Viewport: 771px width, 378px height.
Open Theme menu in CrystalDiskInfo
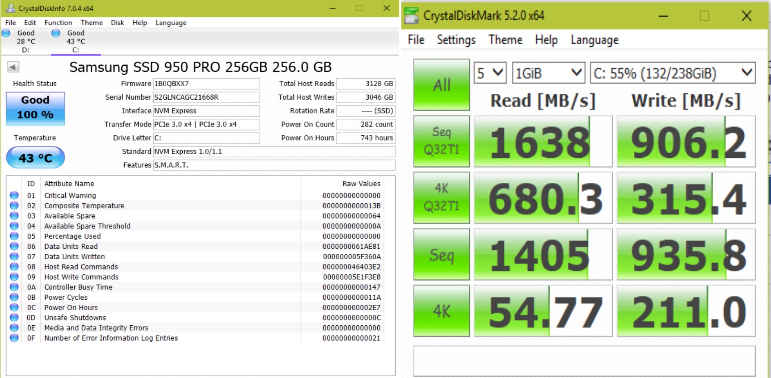point(92,22)
